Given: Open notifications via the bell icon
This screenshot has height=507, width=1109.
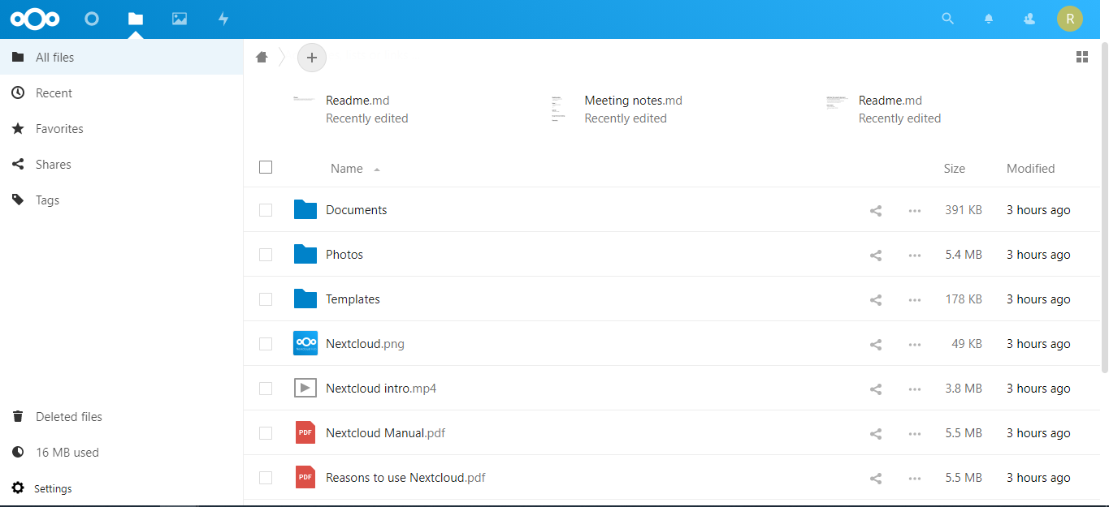Looking at the screenshot, I should point(989,18).
